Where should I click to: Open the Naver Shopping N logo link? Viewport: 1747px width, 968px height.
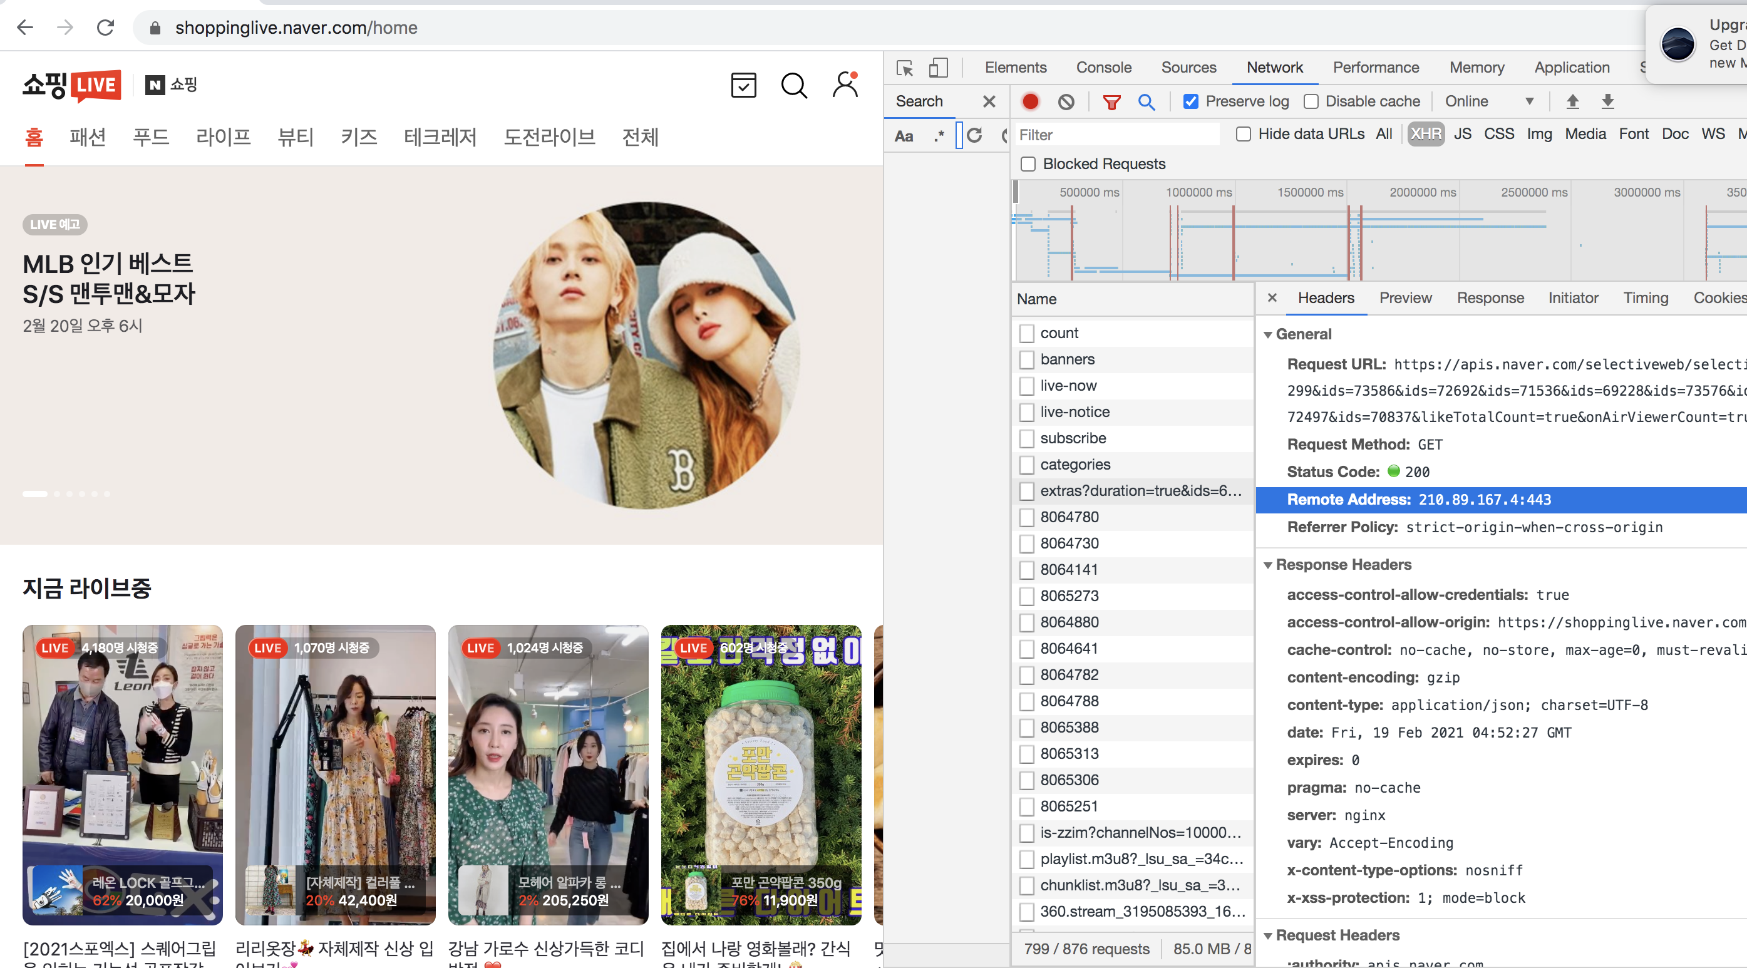pos(171,85)
